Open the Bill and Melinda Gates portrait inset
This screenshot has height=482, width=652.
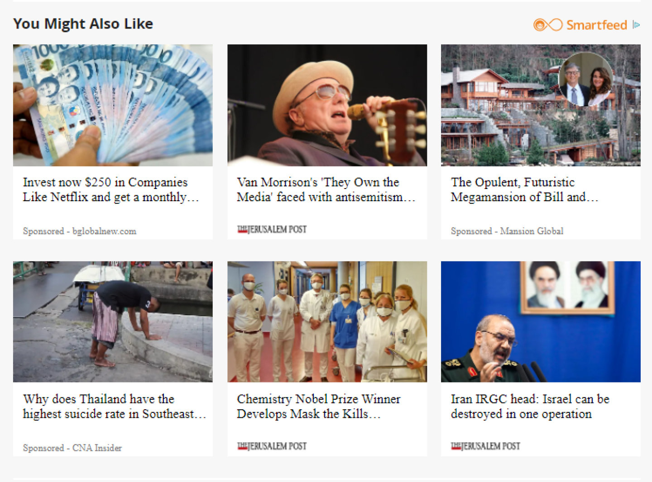tap(586, 80)
